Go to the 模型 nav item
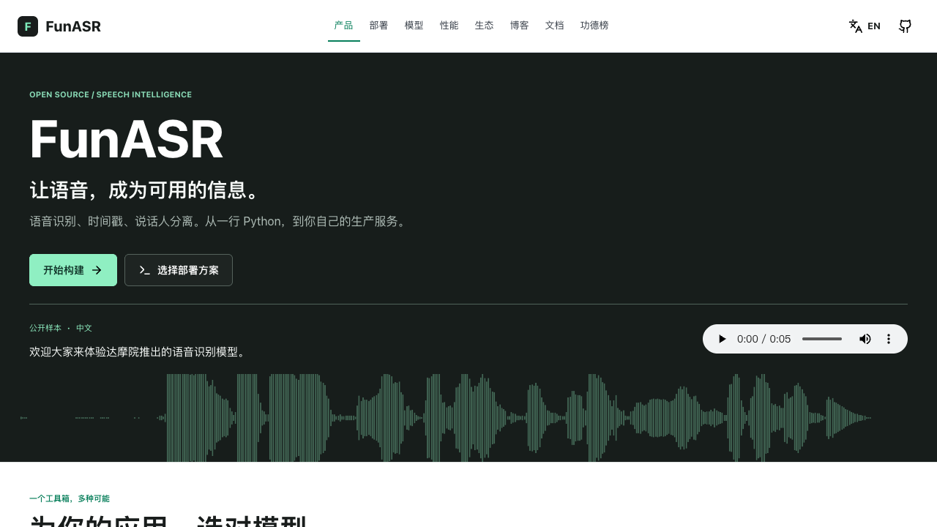 (x=414, y=26)
